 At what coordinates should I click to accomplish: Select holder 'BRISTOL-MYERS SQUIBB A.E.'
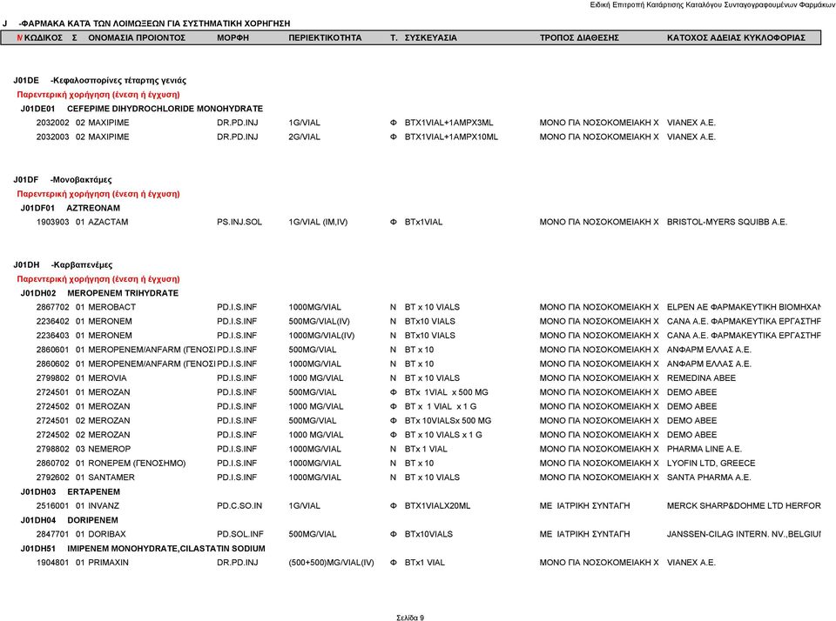[x=727, y=222]
